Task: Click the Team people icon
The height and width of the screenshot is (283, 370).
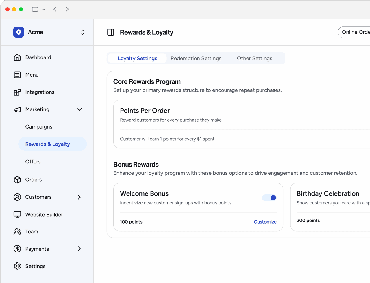Action: (x=17, y=232)
